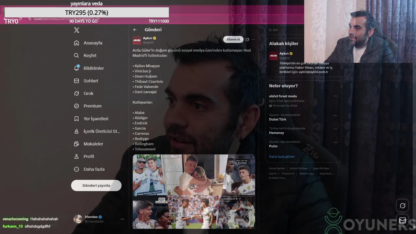Click Aykırı avatar in the post header
416x234 pixels.
(x=137, y=40)
